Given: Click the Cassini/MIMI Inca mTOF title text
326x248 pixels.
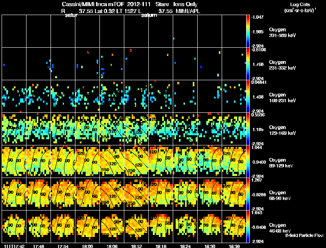Looking at the screenshot, I should tap(106, 4).
